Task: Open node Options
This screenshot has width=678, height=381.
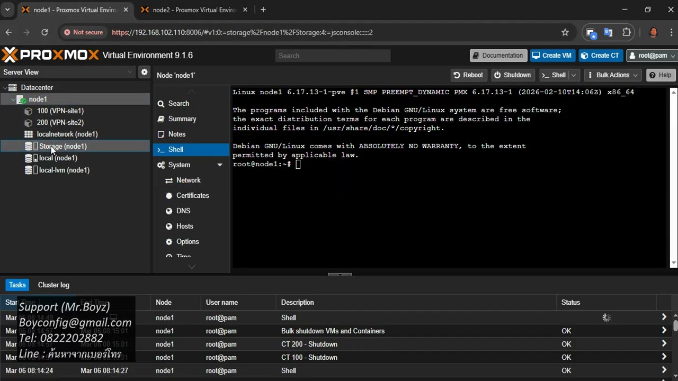Action: pyautogui.click(x=188, y=242)
